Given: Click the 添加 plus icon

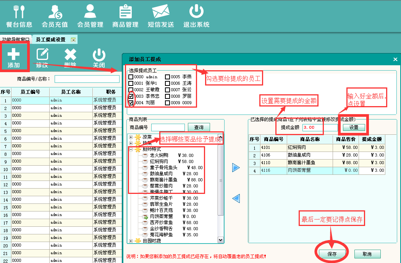Looking at the screenshot, I should [14, 57].
